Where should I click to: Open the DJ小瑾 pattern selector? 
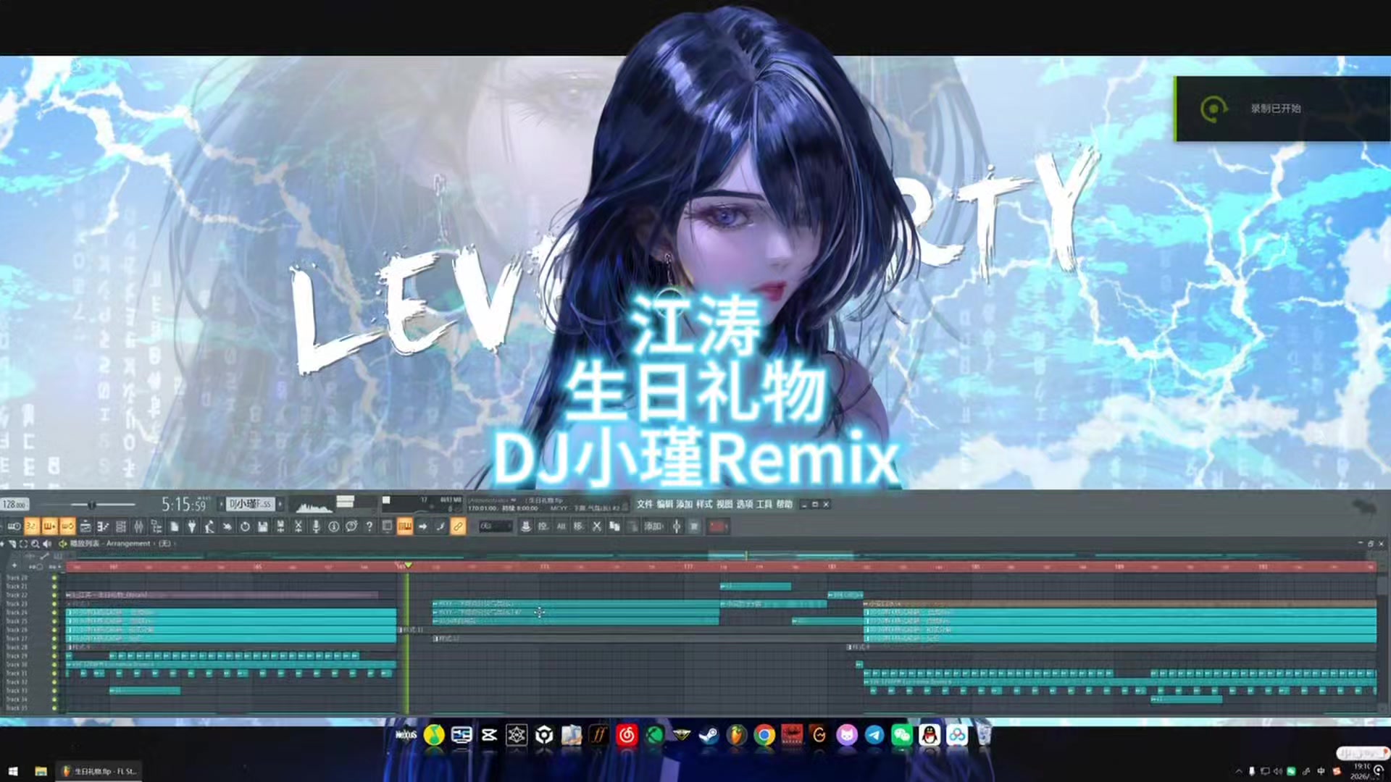[251, 504]
